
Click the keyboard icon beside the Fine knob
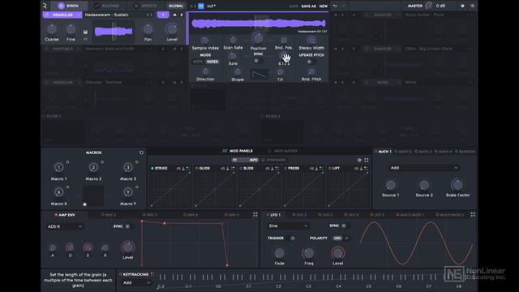(x=85, y=32)
